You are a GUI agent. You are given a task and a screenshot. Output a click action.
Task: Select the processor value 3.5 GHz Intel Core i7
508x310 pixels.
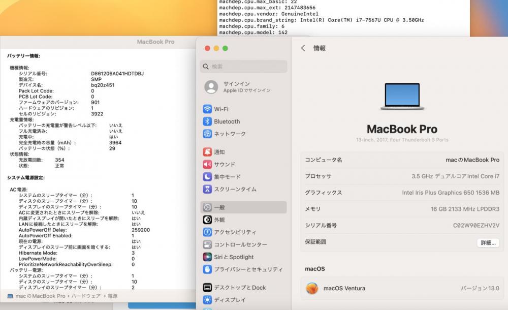[x=455, y=176]
